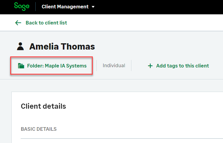The height and width of the screenshot is (143, 223).
Task: Click the Client details heading
Action: pyautogui.click(x=43, y=106)
